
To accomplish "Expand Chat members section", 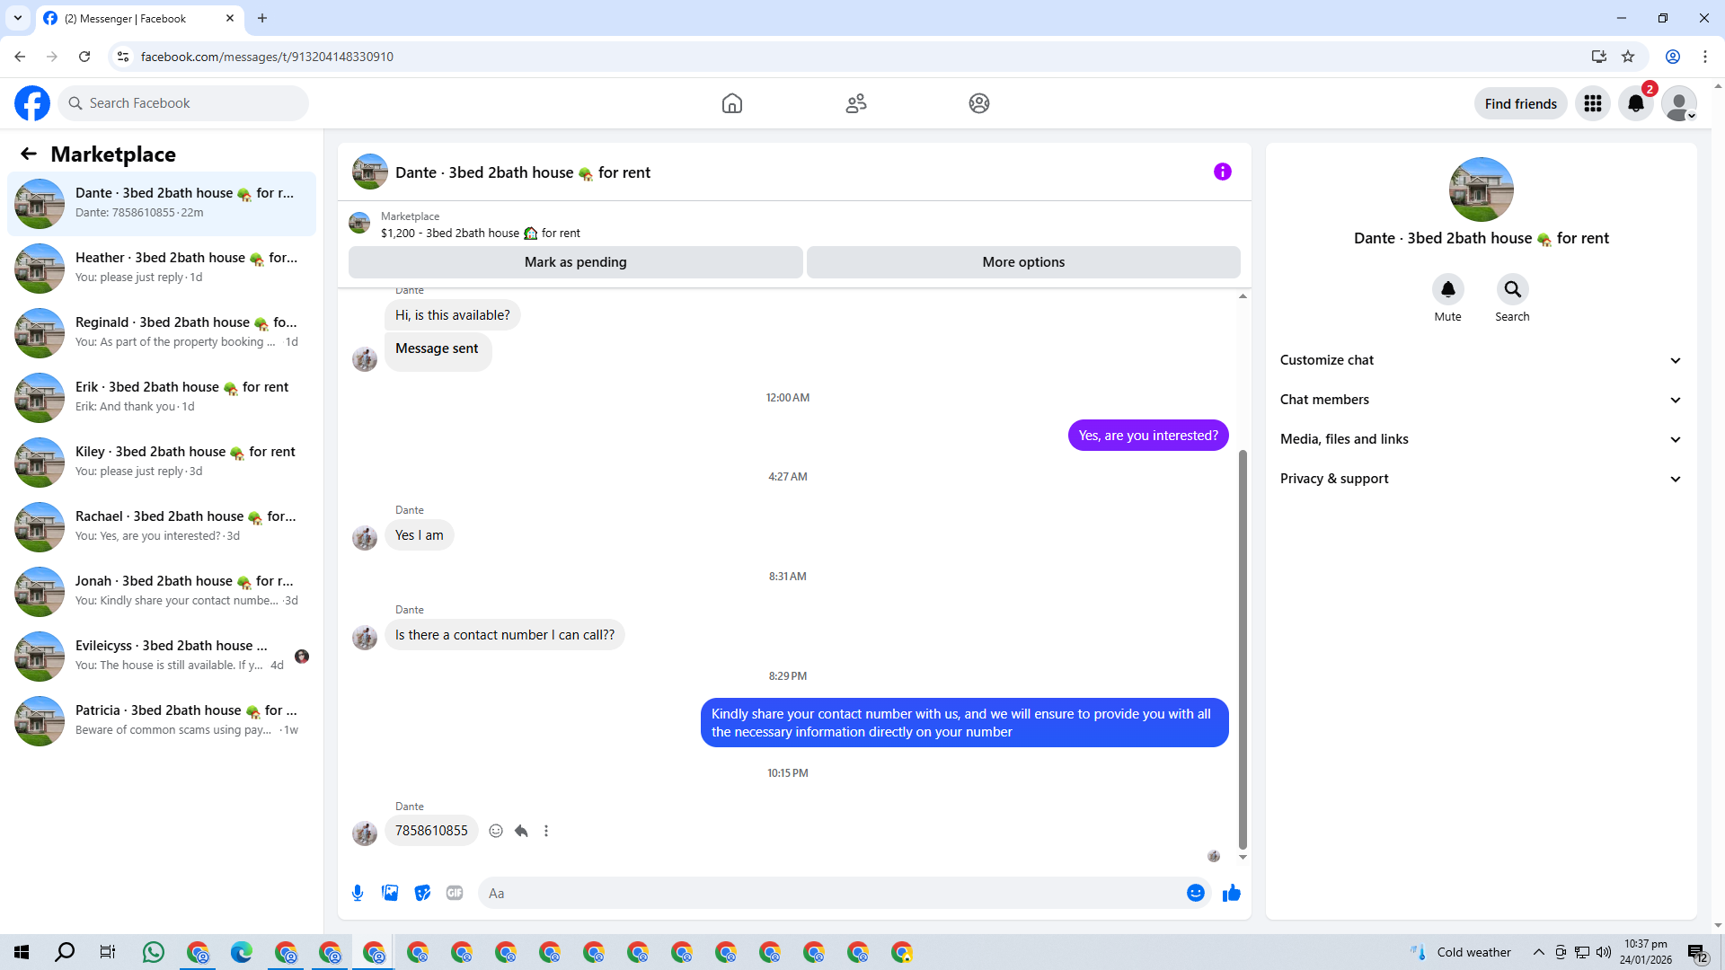I will (x=1481, y=400).
